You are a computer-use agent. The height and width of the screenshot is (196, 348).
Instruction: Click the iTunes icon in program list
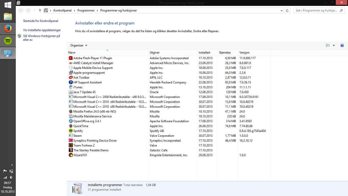71,87
